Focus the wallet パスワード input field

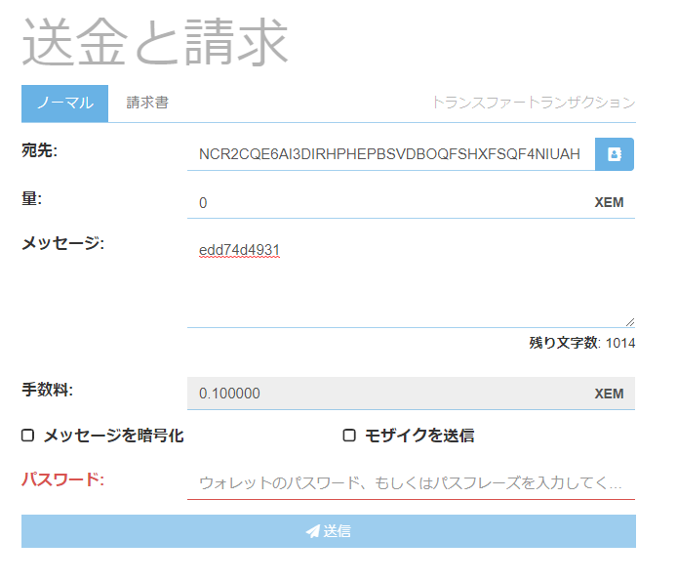pyautogui.click(x=410, y=482)
